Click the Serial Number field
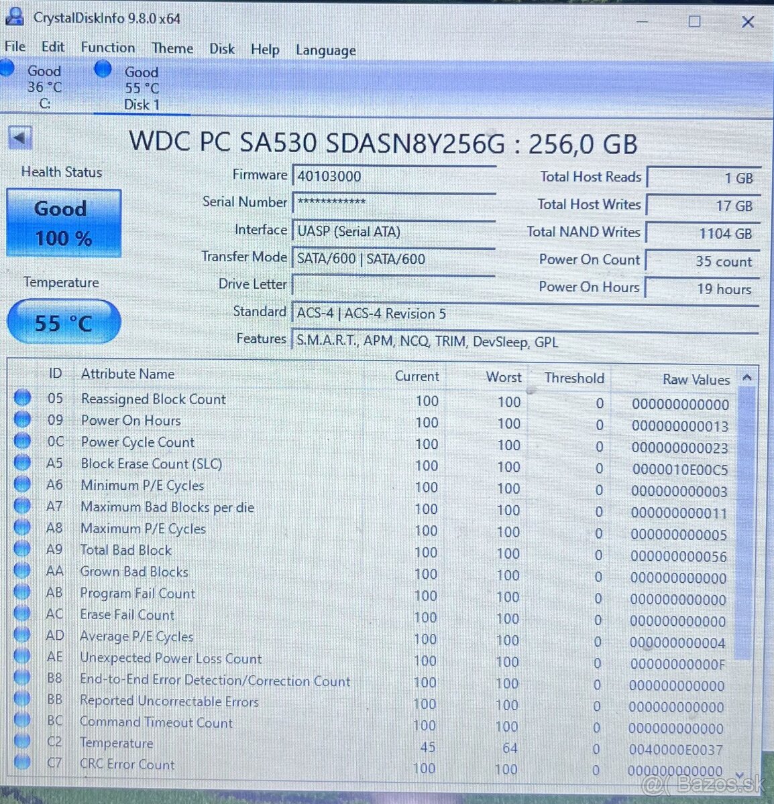The height and width of the screenshot is (804, 774). pos(394,203)
